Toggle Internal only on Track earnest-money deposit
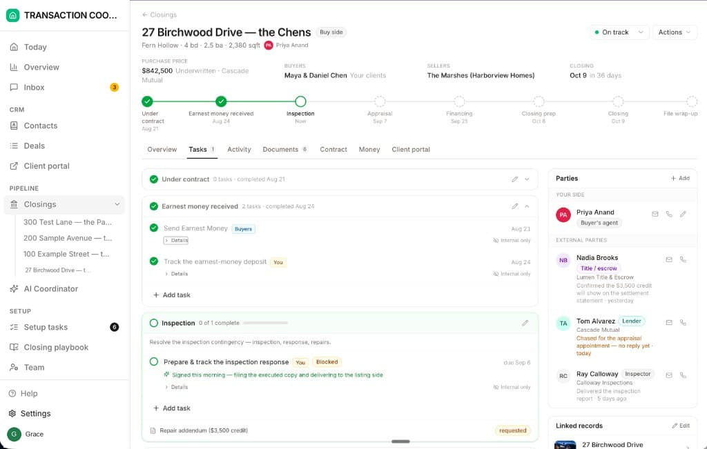This screenshot has width=707, height=449. pyautogui.click(x=512, y=274)
